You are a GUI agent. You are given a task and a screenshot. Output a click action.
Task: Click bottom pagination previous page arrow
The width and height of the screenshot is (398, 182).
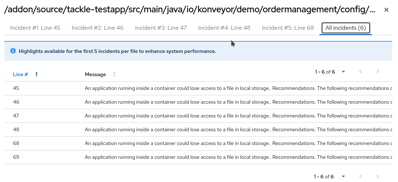360,177
